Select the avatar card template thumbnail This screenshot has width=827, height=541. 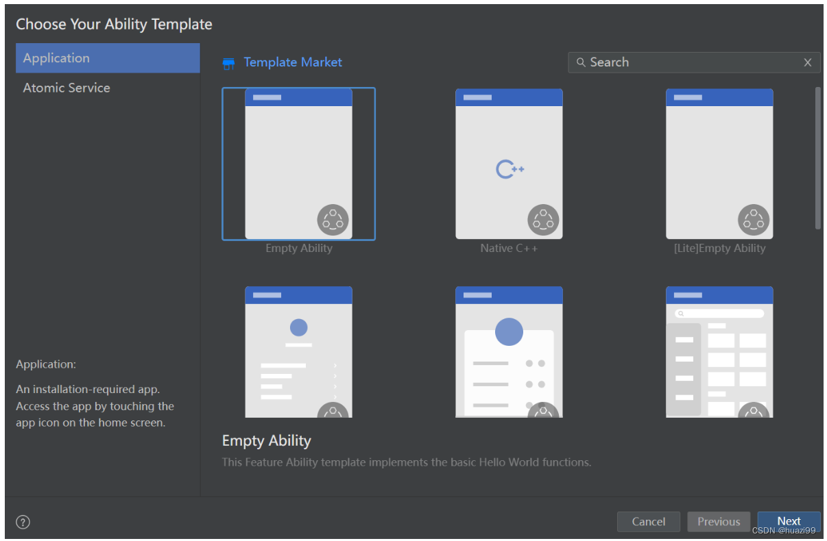click(509, 352)
